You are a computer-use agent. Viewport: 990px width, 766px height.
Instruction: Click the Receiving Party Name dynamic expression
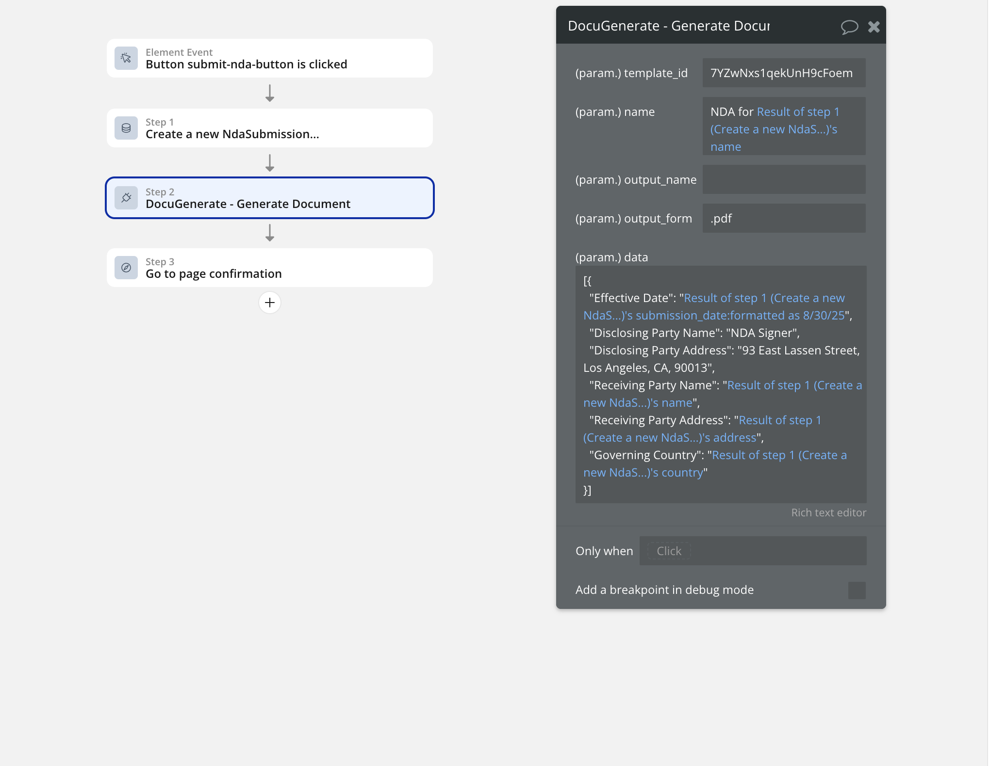pos(723,394)
